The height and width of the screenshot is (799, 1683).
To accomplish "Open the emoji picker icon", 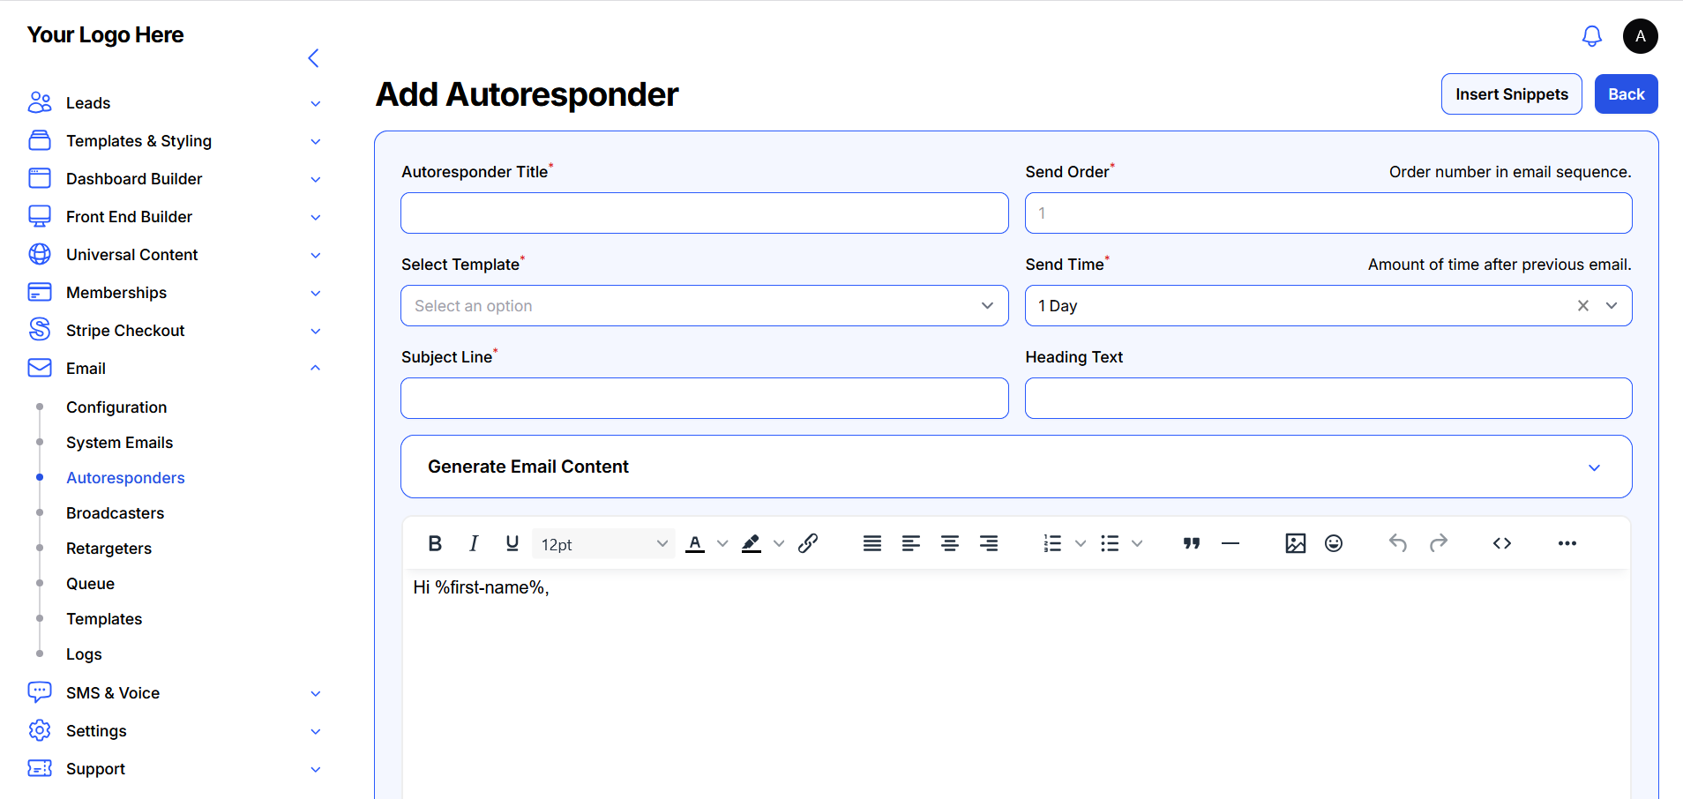I will click(1334, 543).
